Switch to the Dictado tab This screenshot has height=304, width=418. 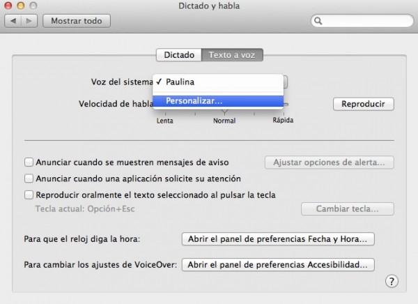point(179,54)
